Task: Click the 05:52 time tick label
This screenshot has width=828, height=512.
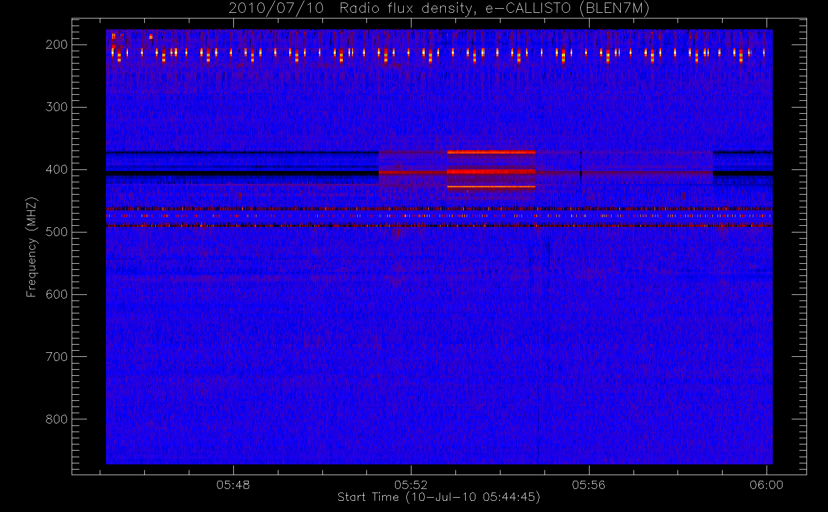Action: click(411, 485)
